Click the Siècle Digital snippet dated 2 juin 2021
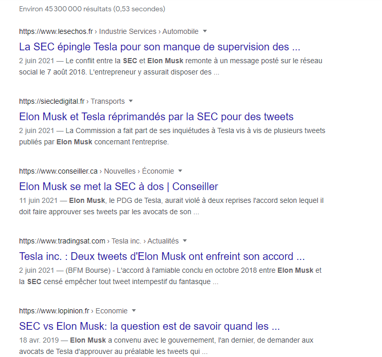The height and width of the screenshot is (357, 382). point(172,136)
